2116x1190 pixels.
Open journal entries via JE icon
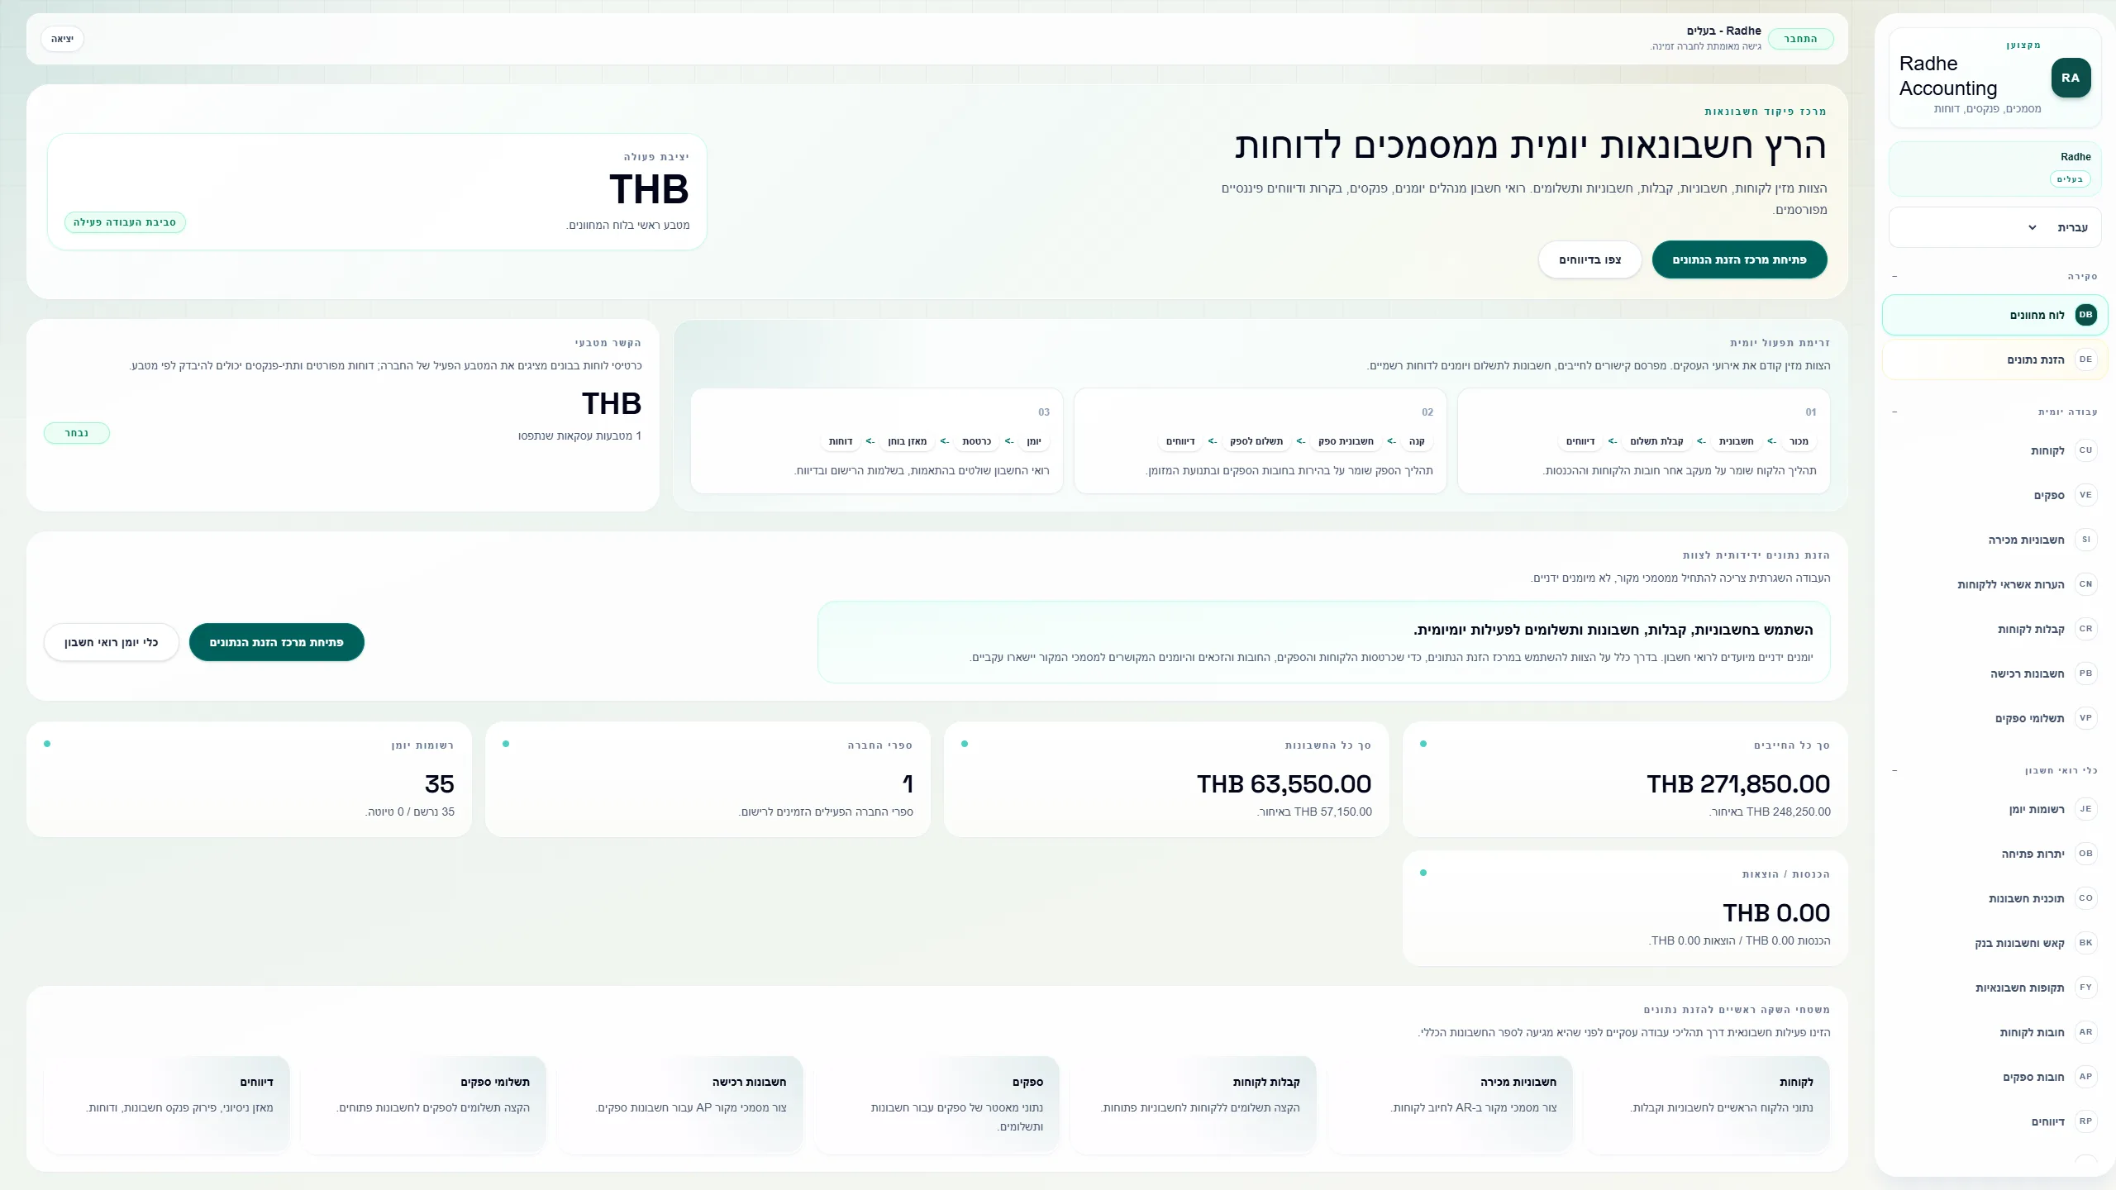pos(2085,809)
